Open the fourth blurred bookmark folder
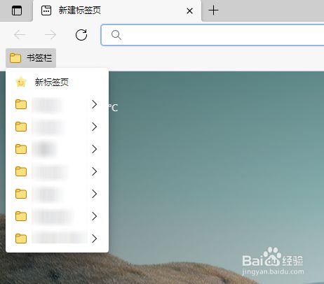Viewport: 324px width, 284px height. (57, 171)
